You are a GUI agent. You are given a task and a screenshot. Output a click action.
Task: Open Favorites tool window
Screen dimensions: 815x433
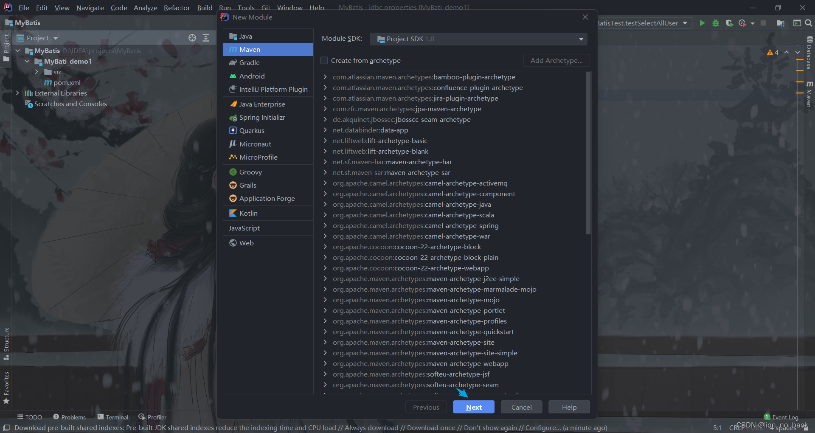point(6,388)
